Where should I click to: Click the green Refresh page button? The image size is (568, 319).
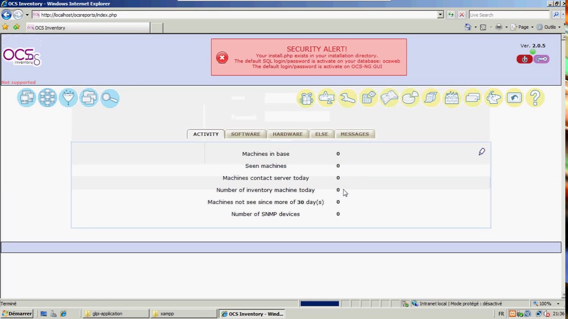[451, 15]
